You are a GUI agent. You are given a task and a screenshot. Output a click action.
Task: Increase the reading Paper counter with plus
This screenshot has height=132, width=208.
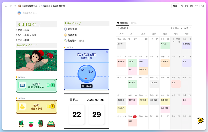tap(52, 85)
